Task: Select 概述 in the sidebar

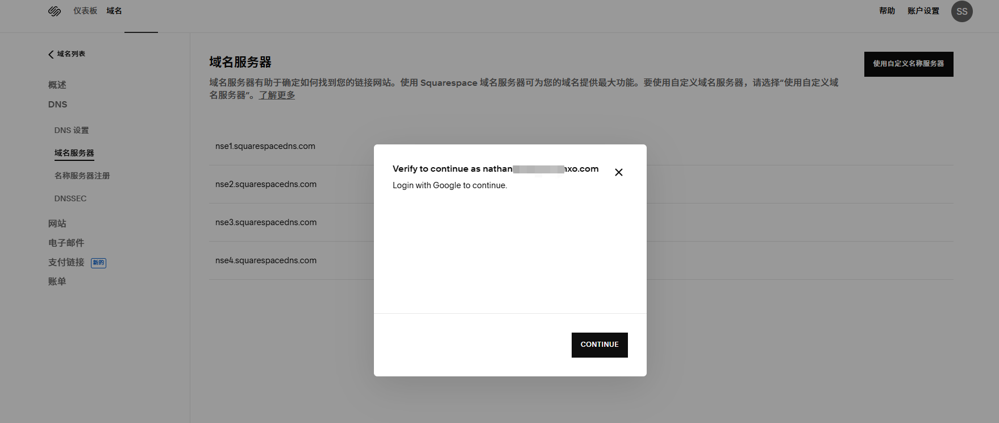Action: [57, 85]
